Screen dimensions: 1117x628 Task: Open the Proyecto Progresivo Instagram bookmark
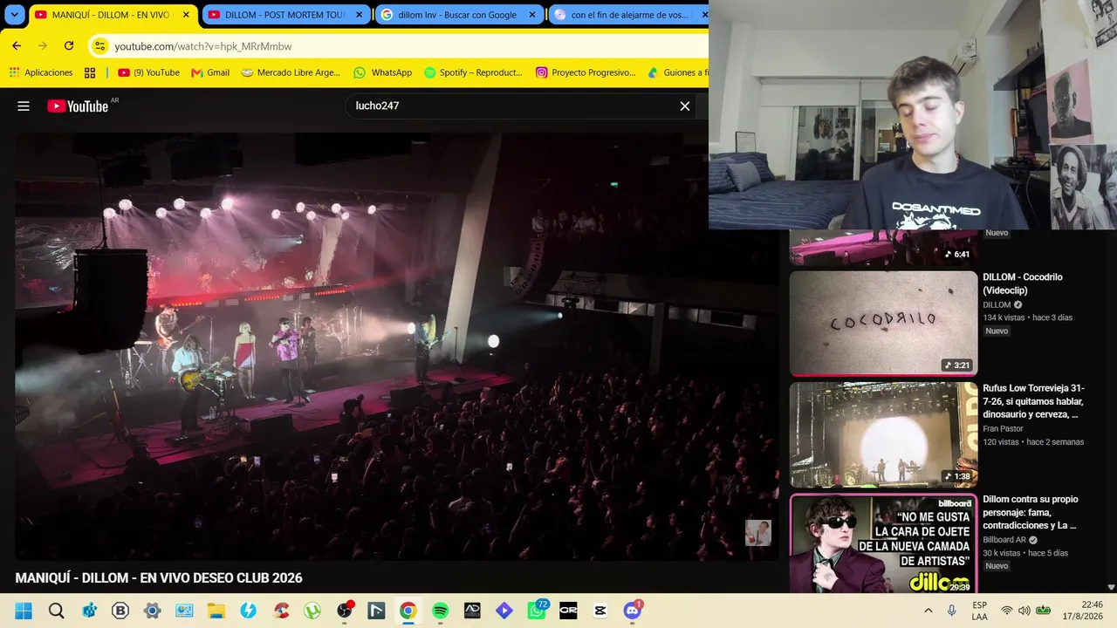[x=586, y=72]
